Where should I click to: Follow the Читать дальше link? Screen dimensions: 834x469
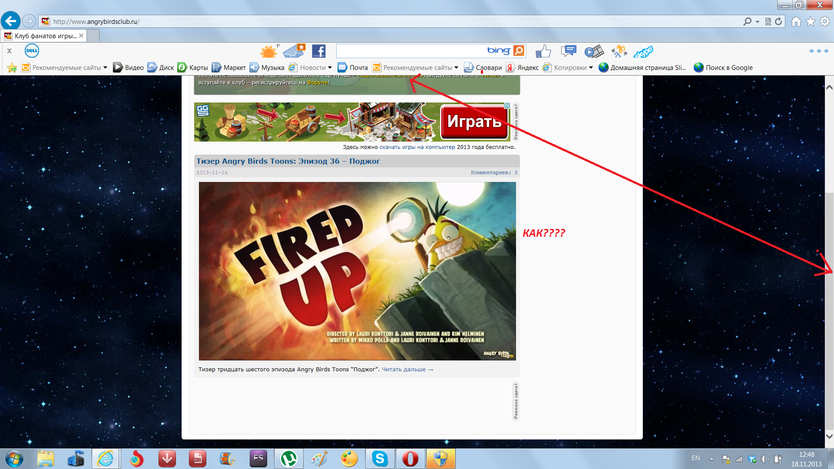coord(407,370)
